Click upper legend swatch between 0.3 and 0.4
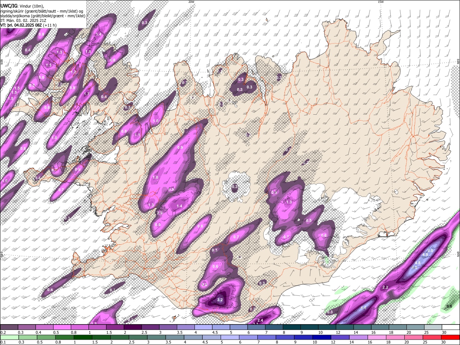The image size is (460, 345). [x=27, y=327]
